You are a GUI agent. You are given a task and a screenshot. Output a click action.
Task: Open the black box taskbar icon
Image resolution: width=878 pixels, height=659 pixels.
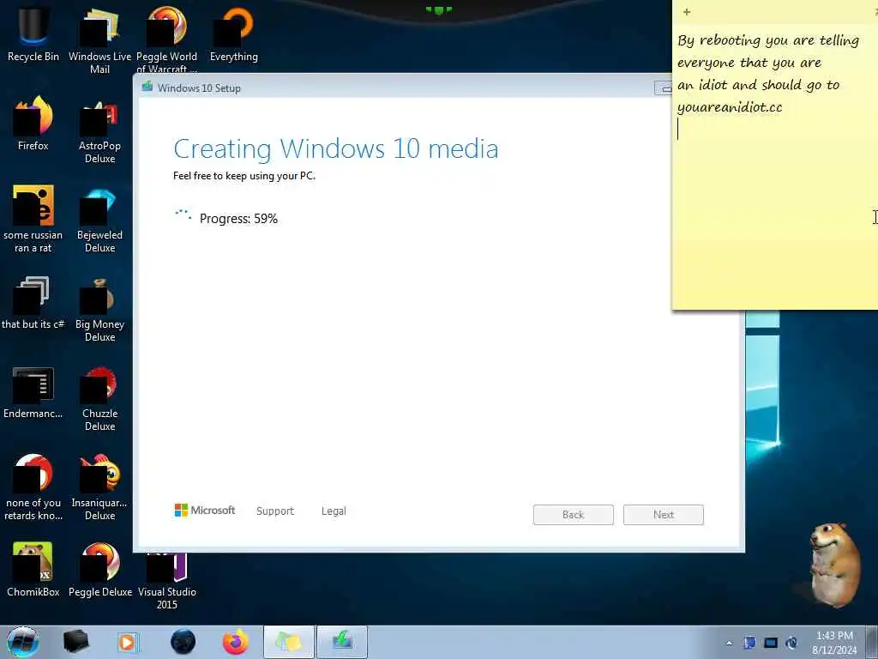tap(76, 642)
